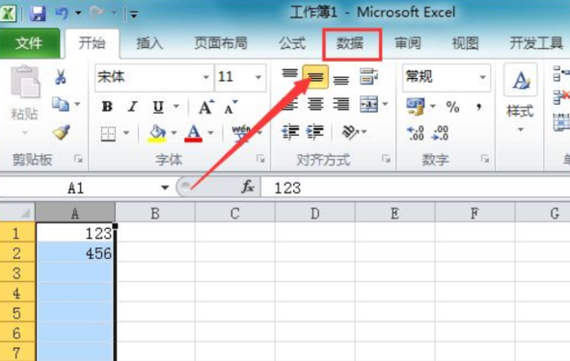Screen dimensions: 570x361
Task: Click the fx insert function button
Action: coord(248,187)
